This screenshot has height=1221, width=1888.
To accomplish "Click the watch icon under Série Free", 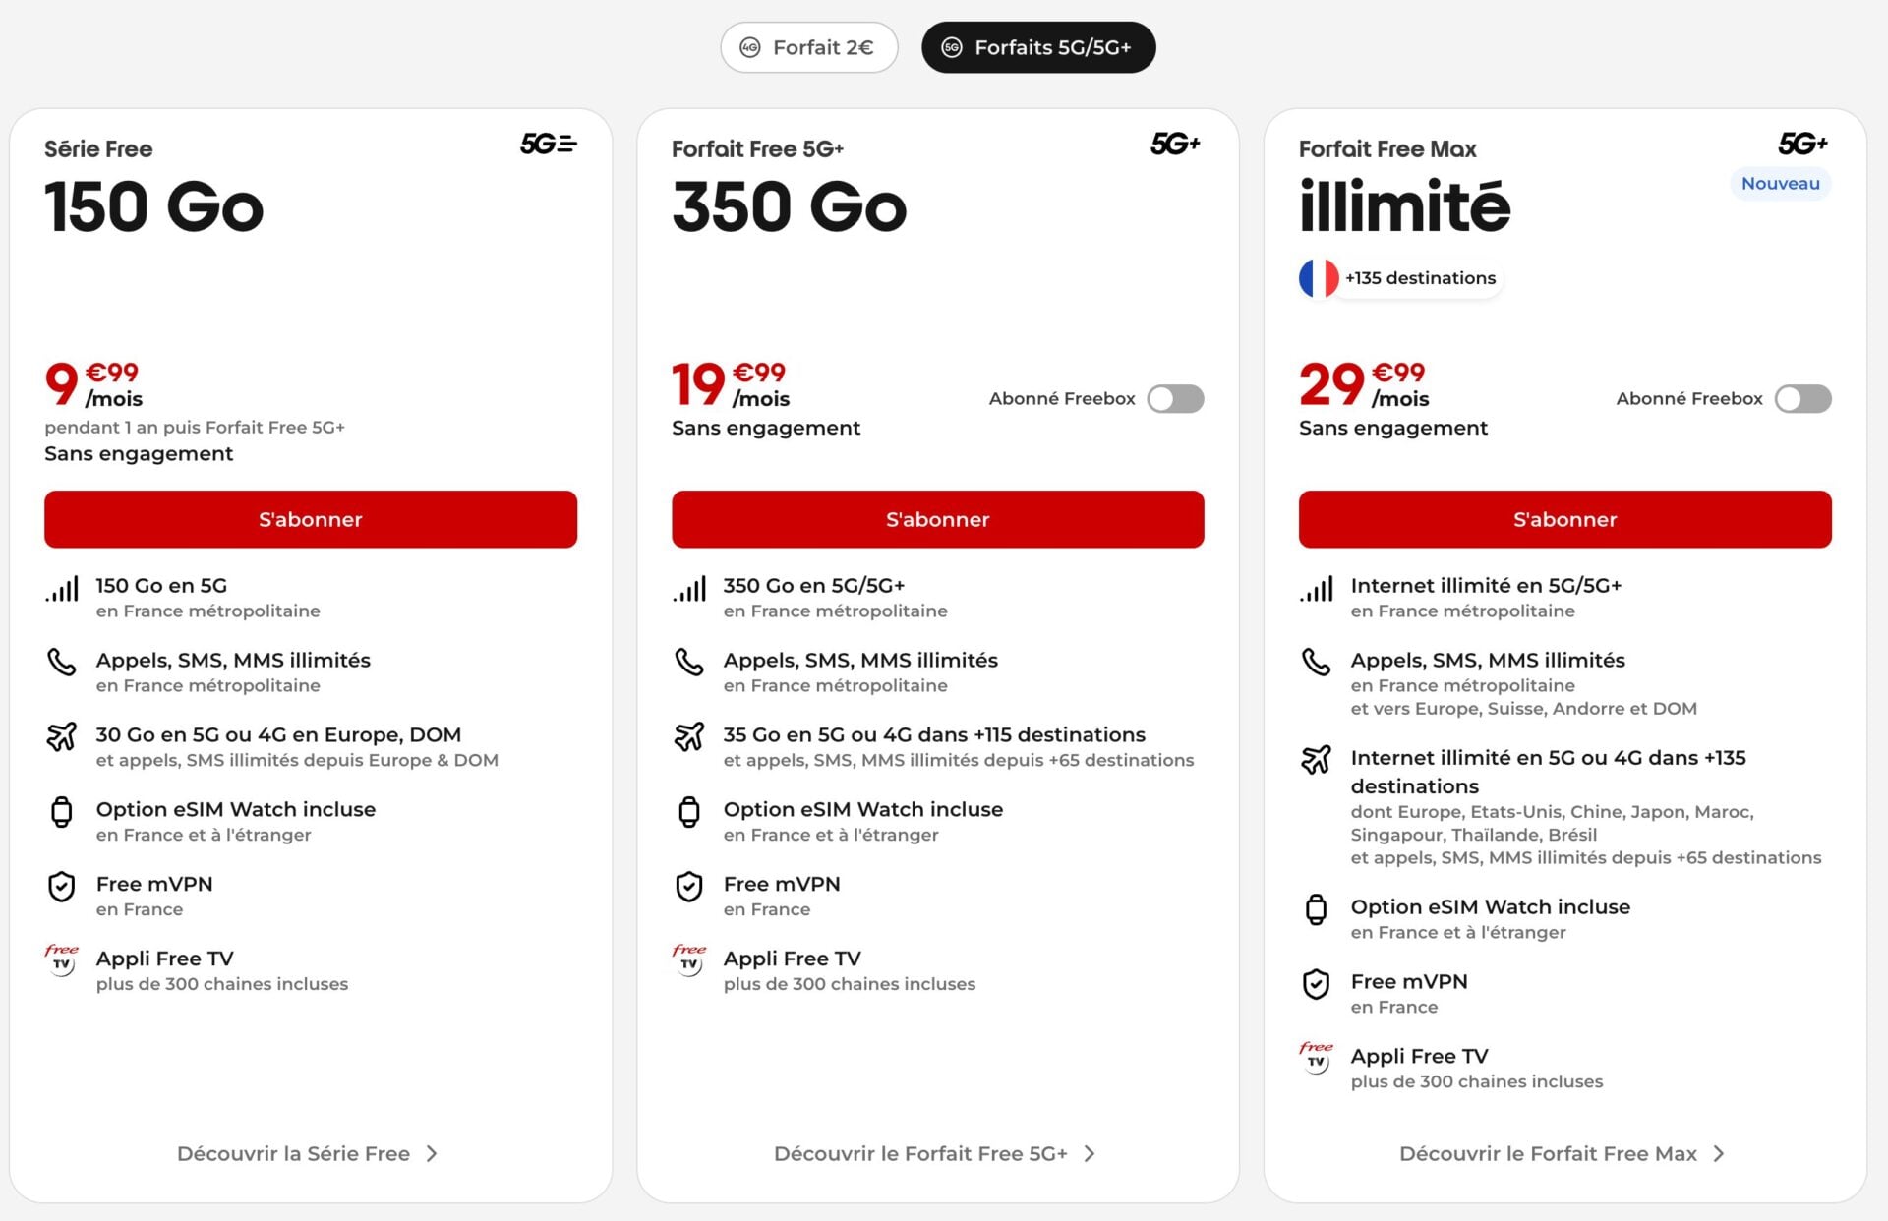I will tap(61, 812).
